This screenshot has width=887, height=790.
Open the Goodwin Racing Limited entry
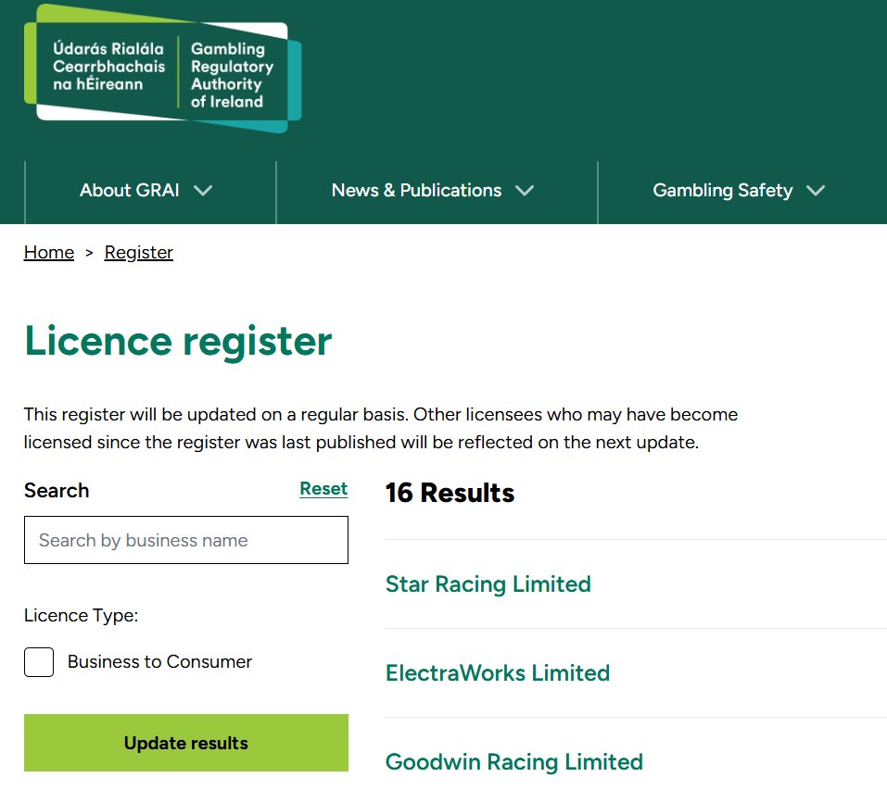pyautogui.click(x=514, y=761)
